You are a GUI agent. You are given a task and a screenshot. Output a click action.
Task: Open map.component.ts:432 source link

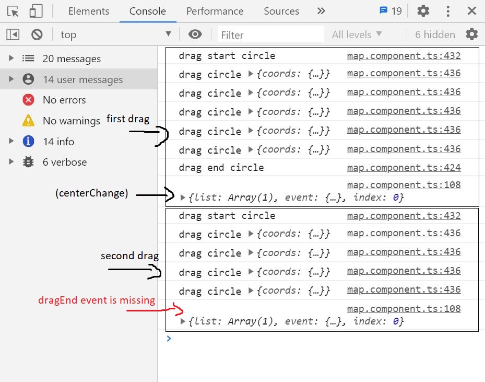(403, 55)
